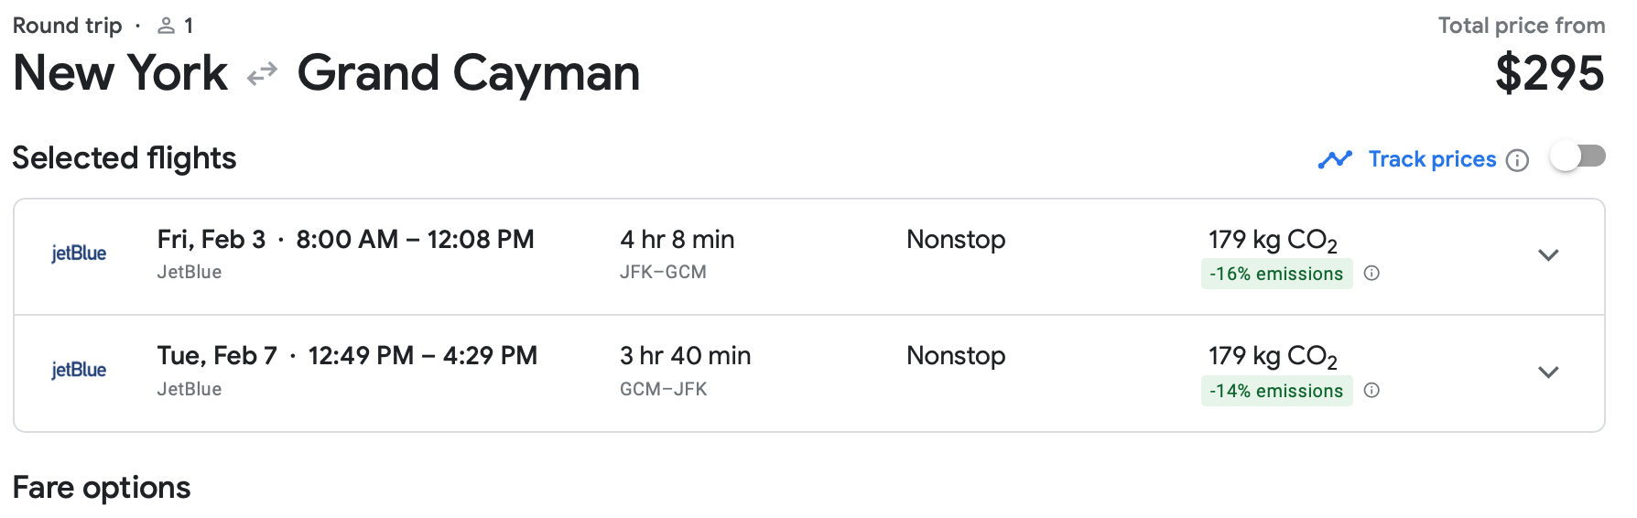Click the Track prices link text
1637x518 pixels.
pyautogui.click(x=1432, y=159)
